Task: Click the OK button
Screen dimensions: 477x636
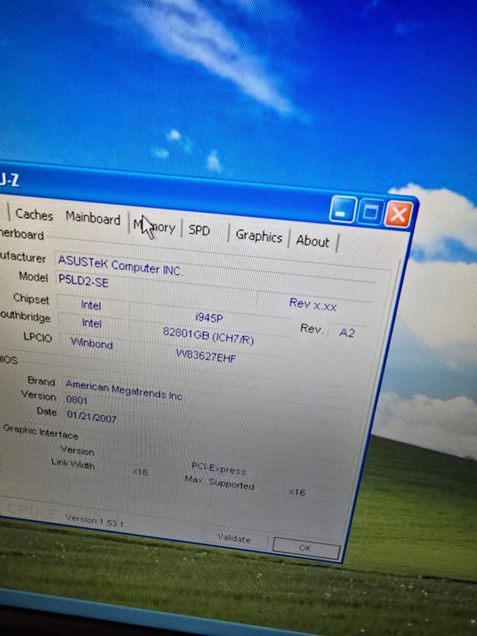Action: click(x=306, y=548)
